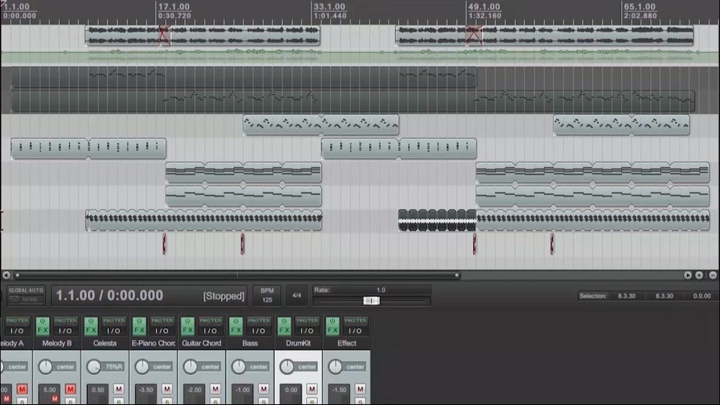
Task: Open the FX chain for Bass
Action: tap(235, 330)
